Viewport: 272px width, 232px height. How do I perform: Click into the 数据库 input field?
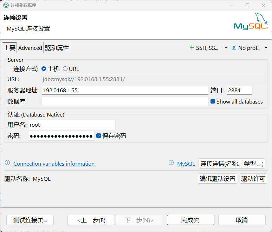coord(125,101)
